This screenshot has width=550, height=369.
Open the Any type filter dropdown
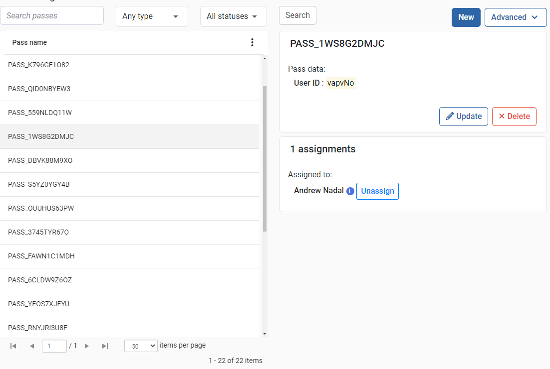[x=152, y=16]
